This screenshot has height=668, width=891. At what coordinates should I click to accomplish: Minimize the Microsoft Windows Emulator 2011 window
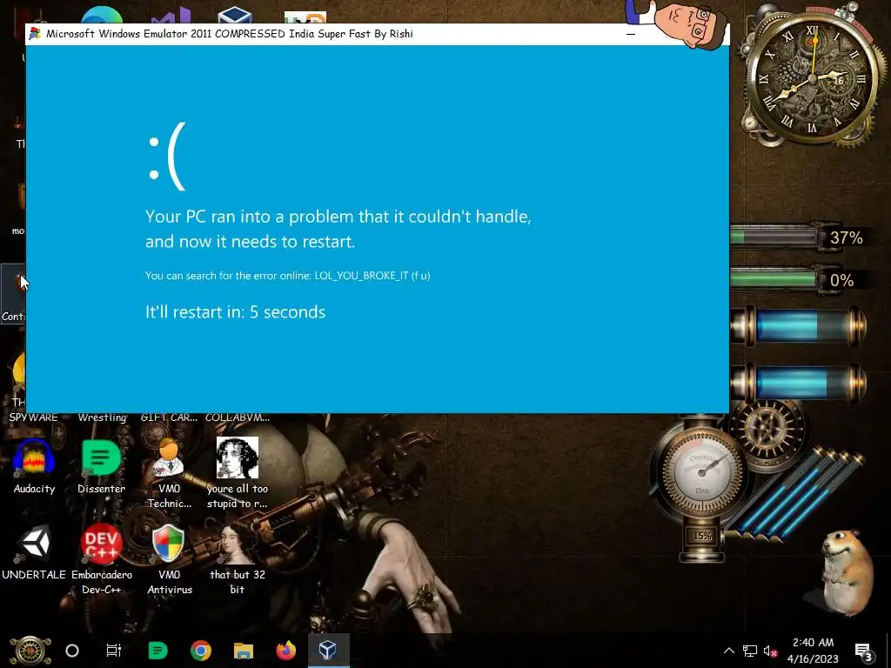[631, 34]
